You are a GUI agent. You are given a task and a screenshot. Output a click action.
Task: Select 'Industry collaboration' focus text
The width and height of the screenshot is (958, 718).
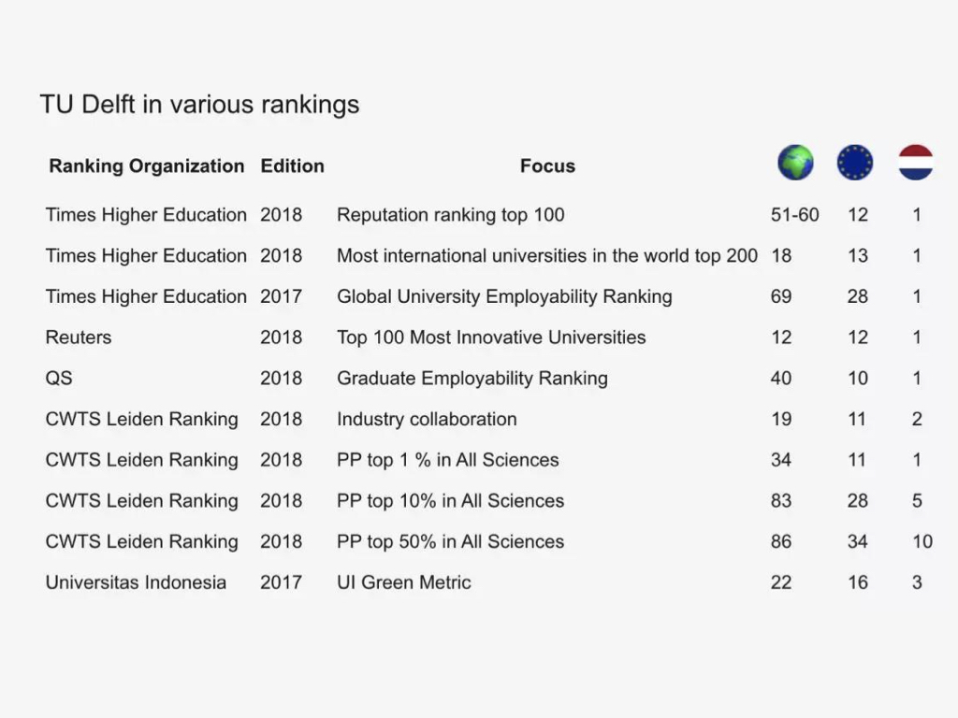tap(427, 420)
